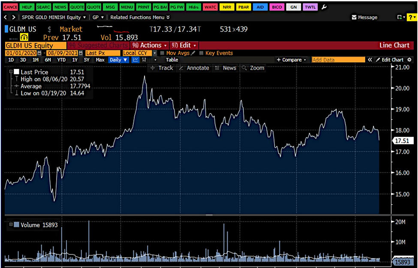Image resolution: width=418 pixels, height=268 pixels.
Task: Select the 1Y range tab
Action: point(75,60)
